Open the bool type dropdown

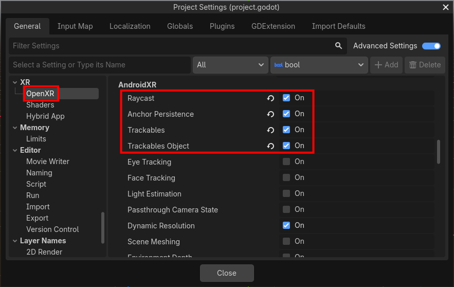point(319,65)
